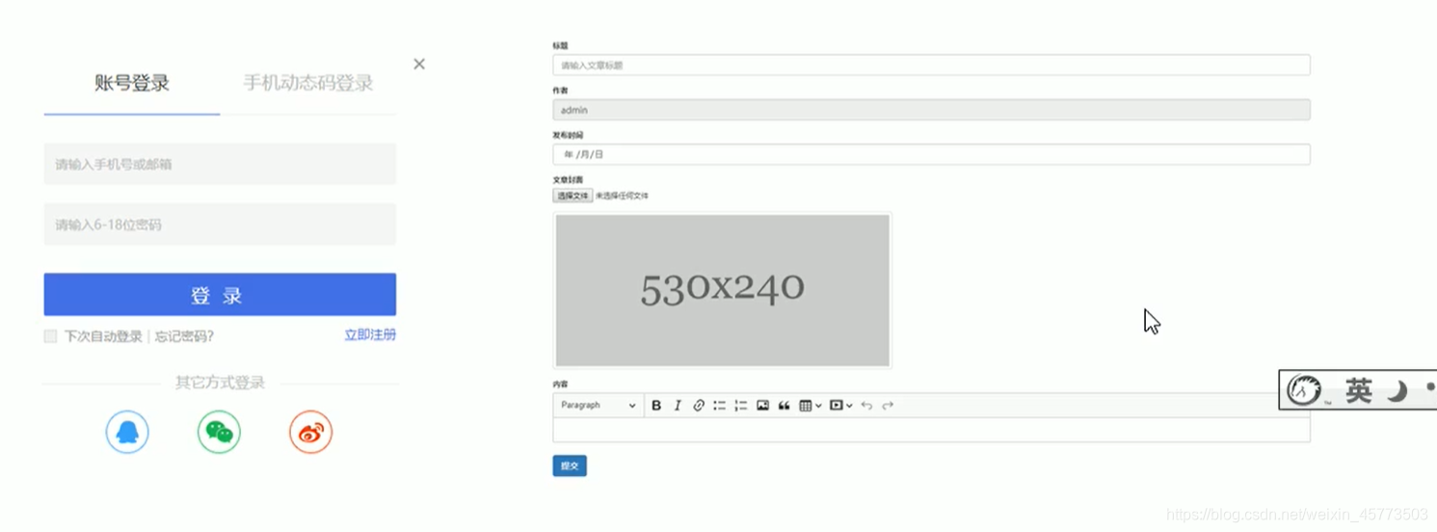Sign in with the WeChat icon
The height and width of the screenshot is (532, 1437).
(x=219, y=433)
